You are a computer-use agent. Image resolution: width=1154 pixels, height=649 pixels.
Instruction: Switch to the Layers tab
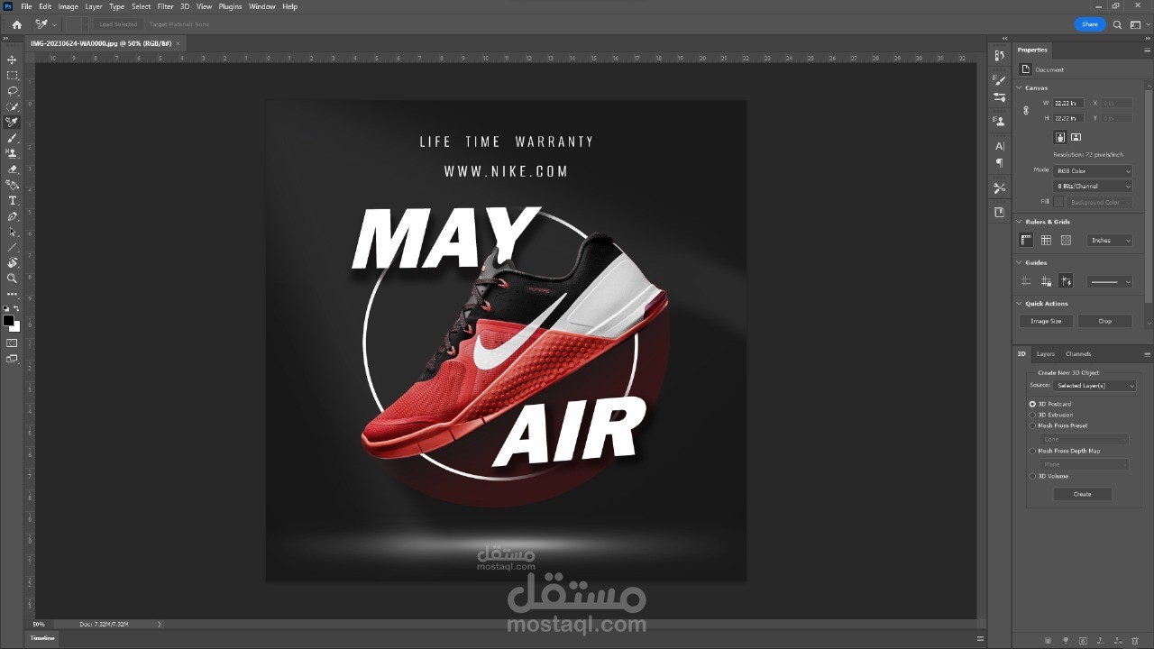(1046, 354)
